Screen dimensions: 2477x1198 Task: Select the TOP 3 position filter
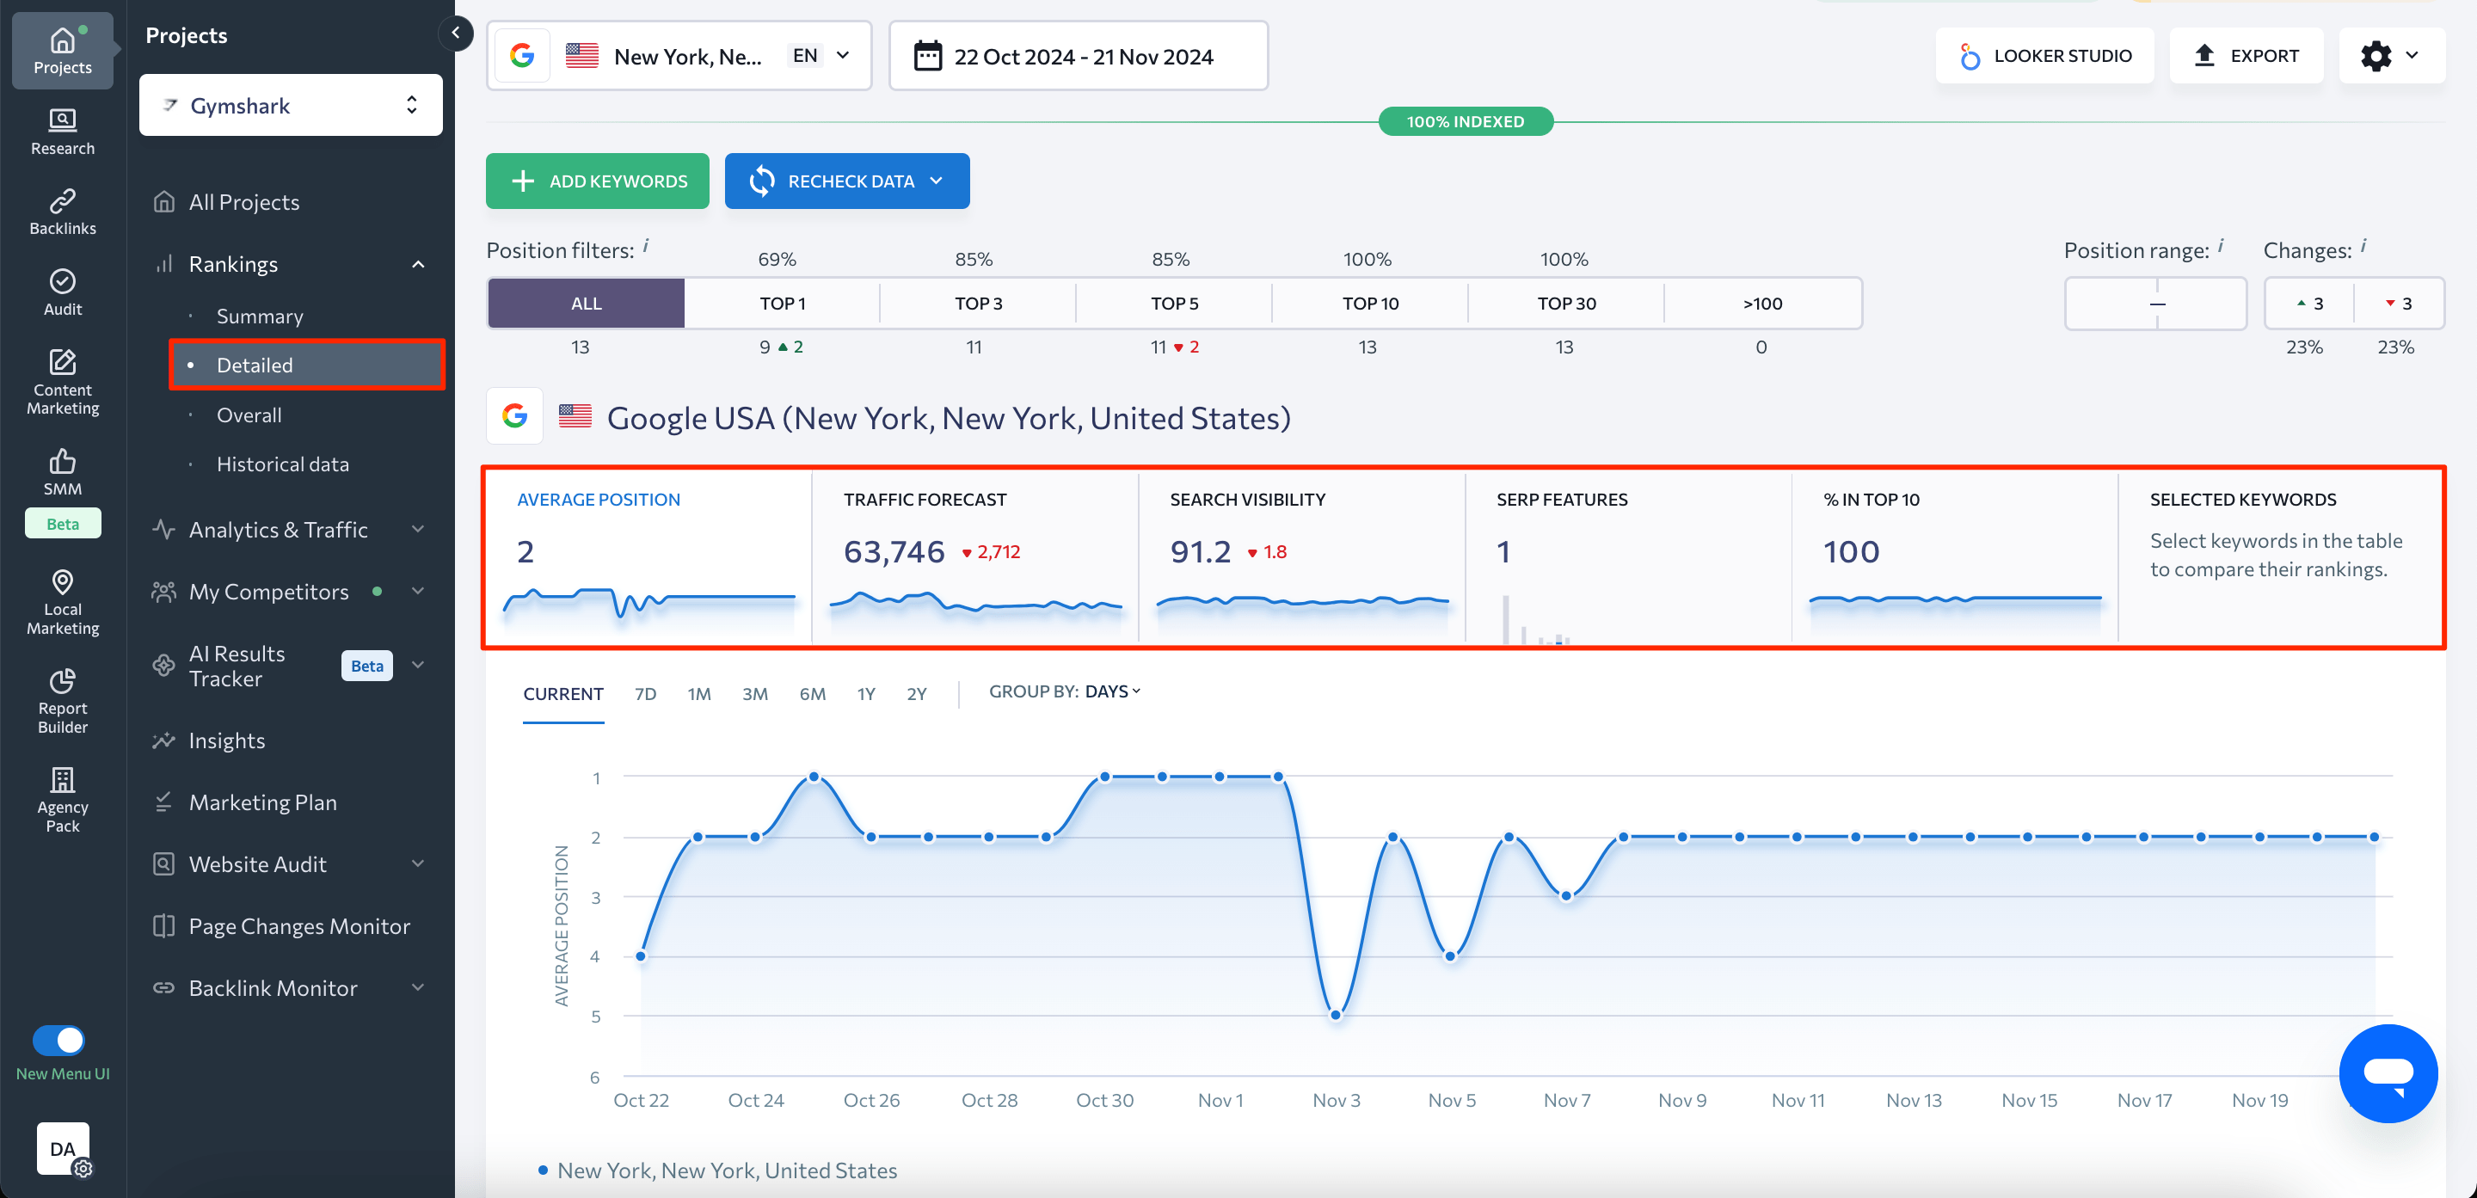click(x=978, y=304)
